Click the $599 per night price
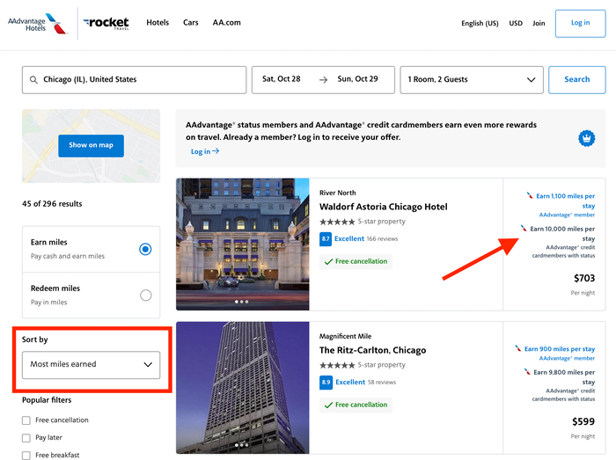The width and height of the screenshot is (616, 460). [583, 421]
